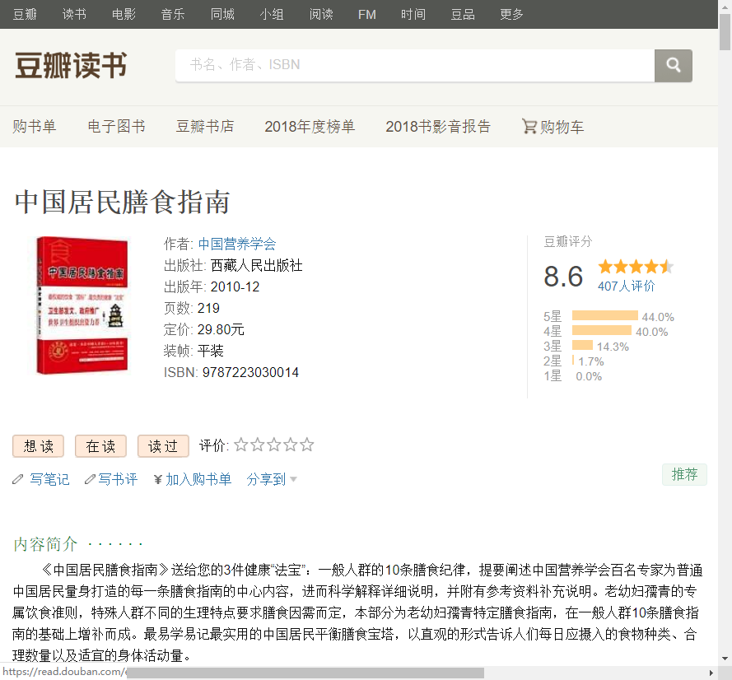Click the vertical scrollbar thumb

725,32
